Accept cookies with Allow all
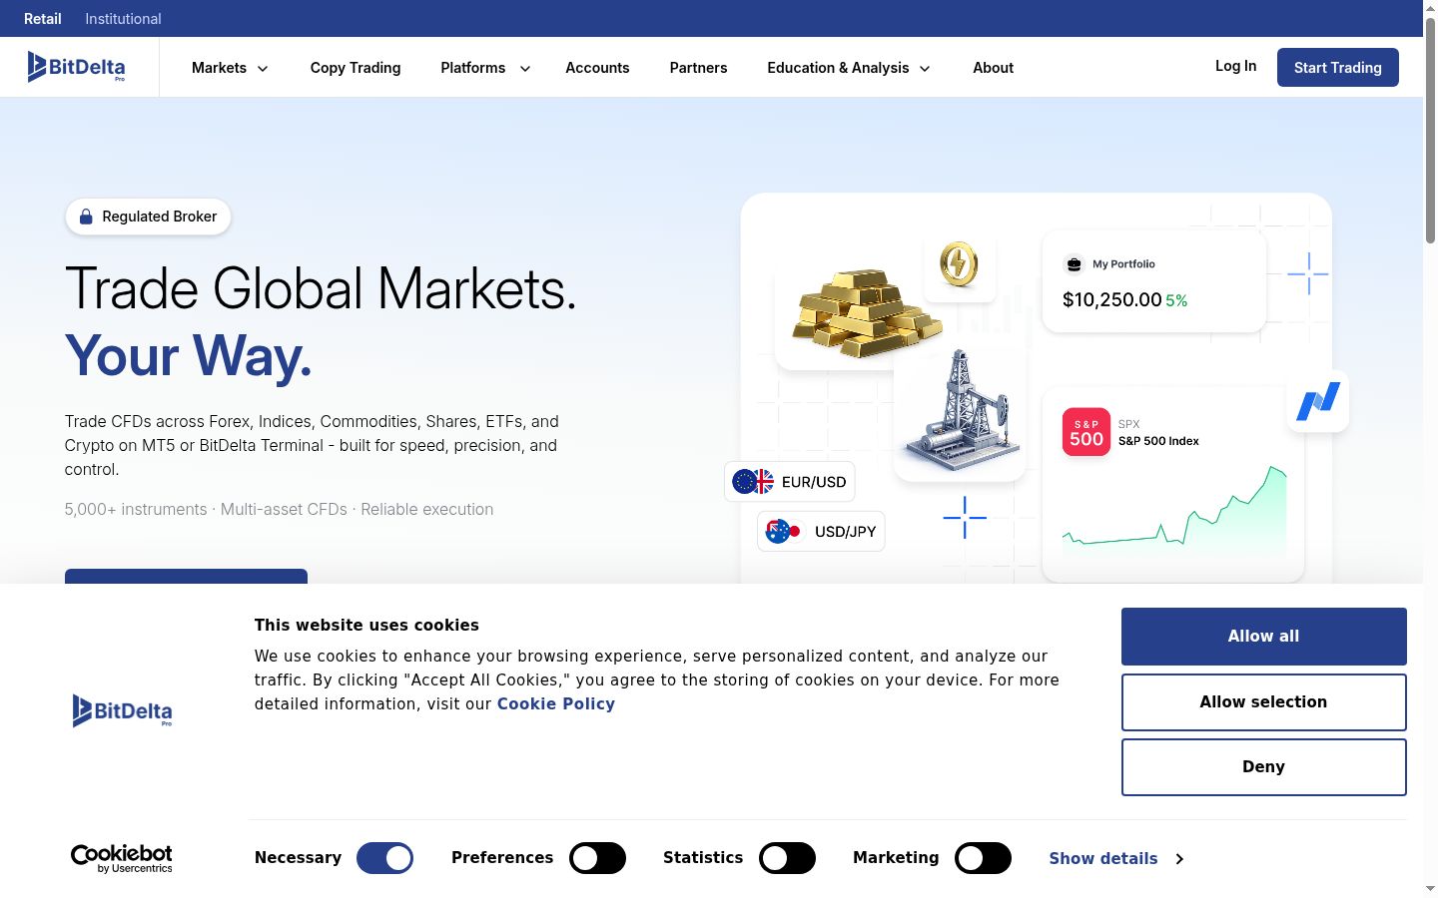Viewport: 1438px width, 898px height. [1264, 637]
